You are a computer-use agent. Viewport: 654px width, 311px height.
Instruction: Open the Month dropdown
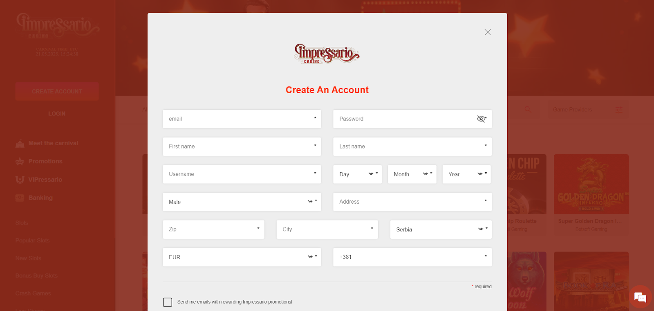click(x=412, y=174)
